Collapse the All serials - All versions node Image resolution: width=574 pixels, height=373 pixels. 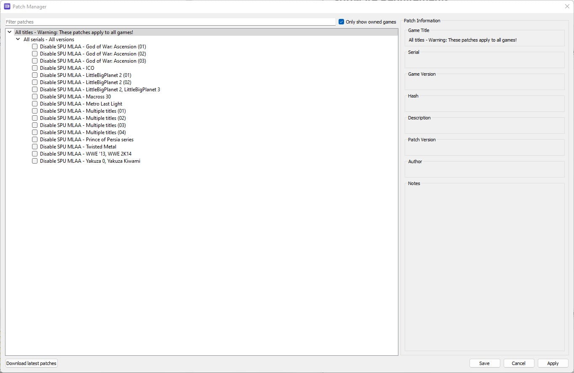(18, 40)
